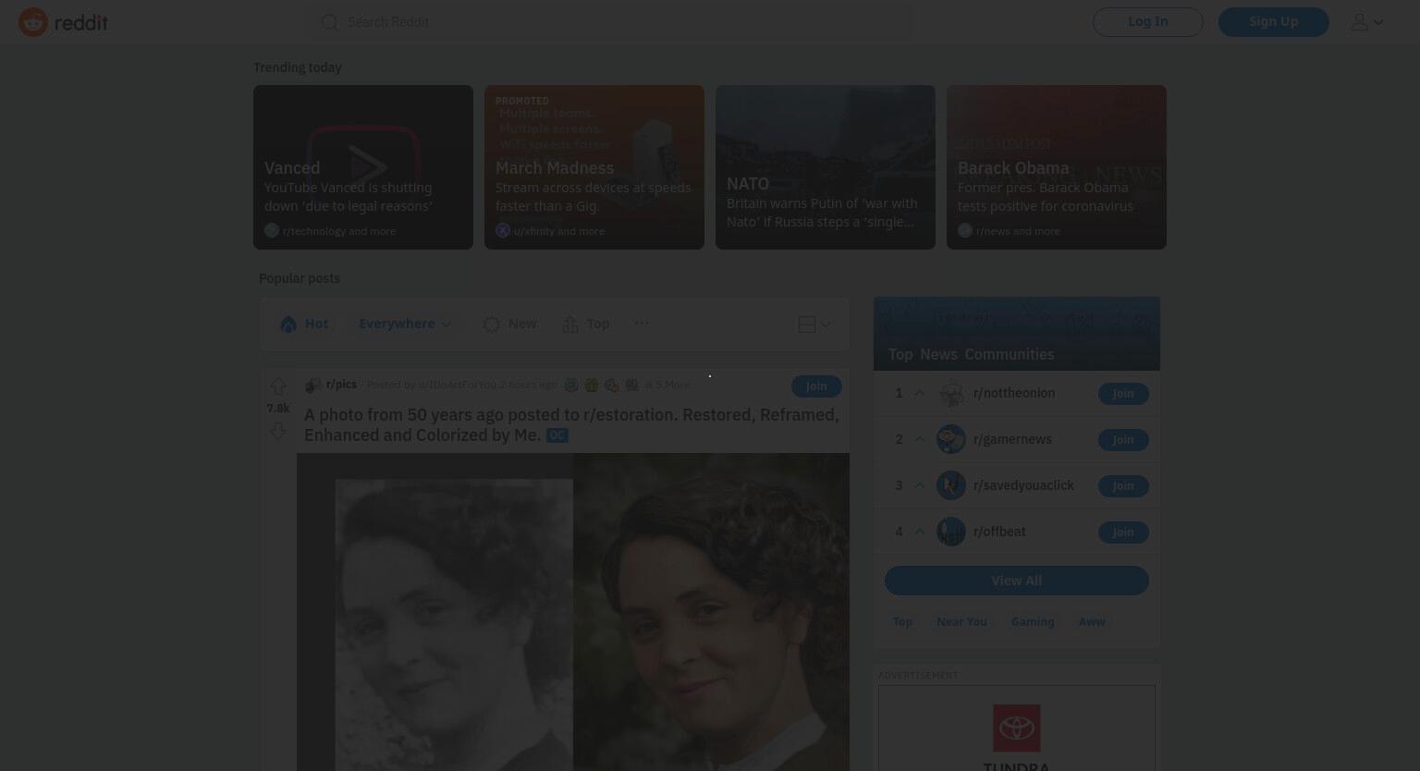Open the card view layout dropdown
The image size is (1420, 771).
pos(814,324)
